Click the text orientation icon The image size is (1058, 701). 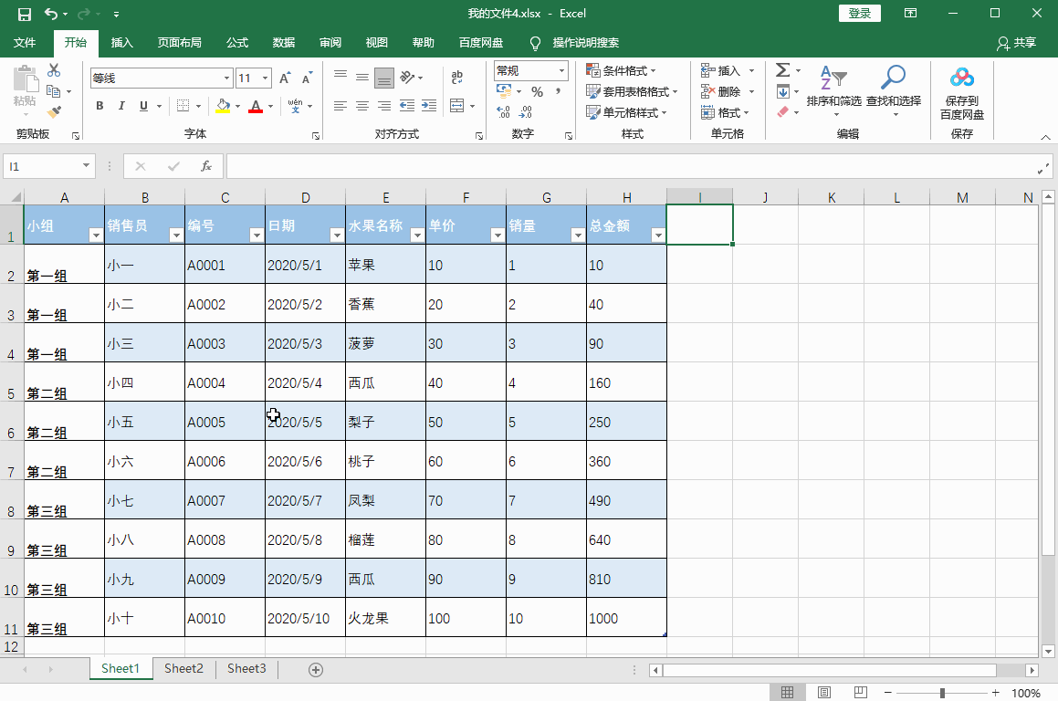point(407,78)
